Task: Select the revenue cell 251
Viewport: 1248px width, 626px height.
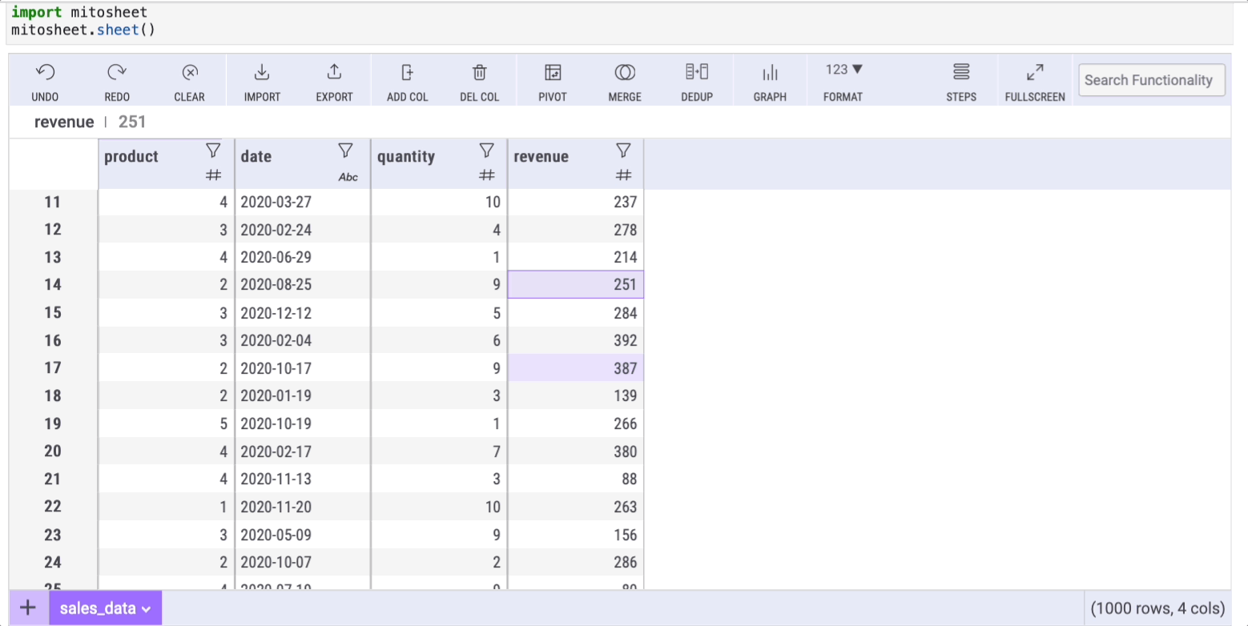Action: click(576, 284)
